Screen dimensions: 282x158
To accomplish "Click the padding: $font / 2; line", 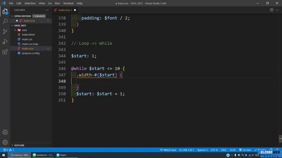I will point(106,18).
